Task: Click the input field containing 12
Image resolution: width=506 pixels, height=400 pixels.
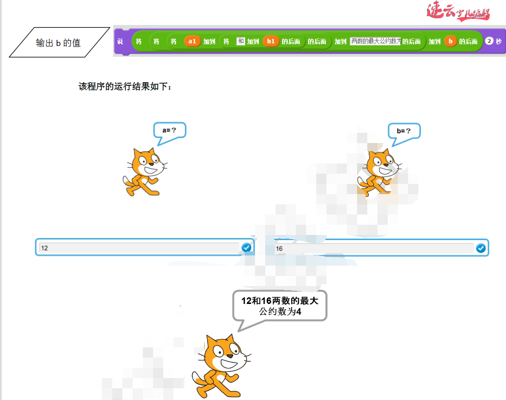Action: pos(138,248)
